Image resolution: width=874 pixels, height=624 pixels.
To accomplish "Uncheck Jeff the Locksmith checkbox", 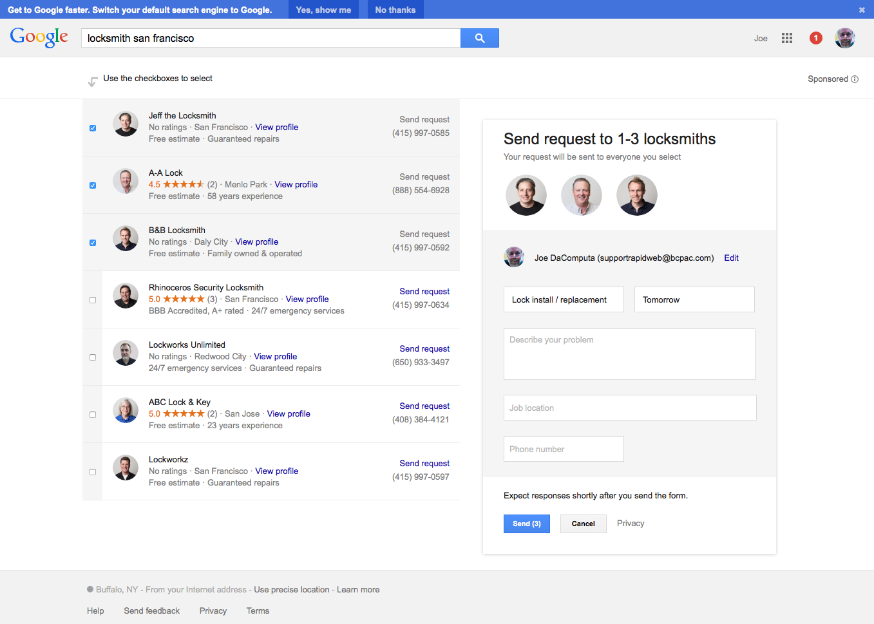I will [93, 128].
